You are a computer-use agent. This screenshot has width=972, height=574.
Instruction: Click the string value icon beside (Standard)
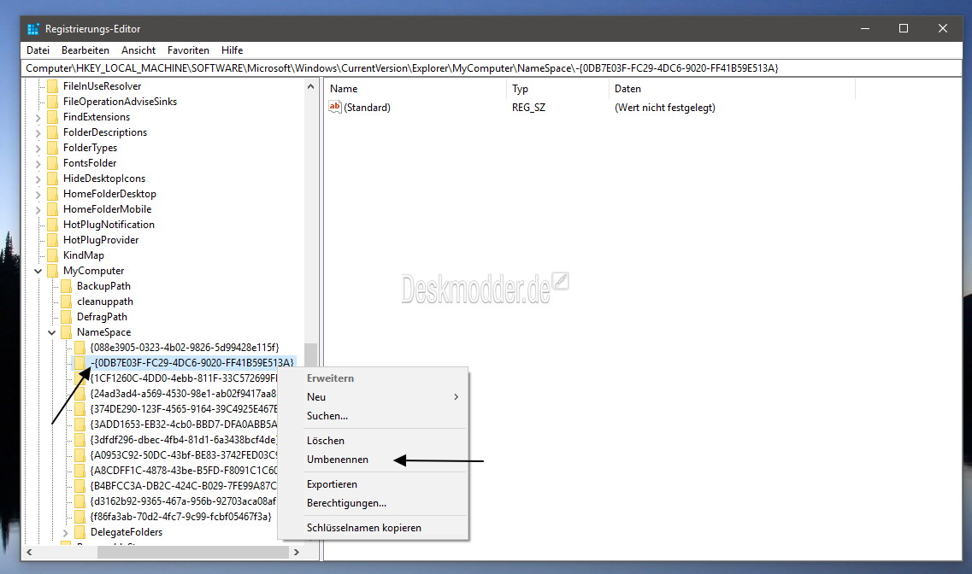335,107
